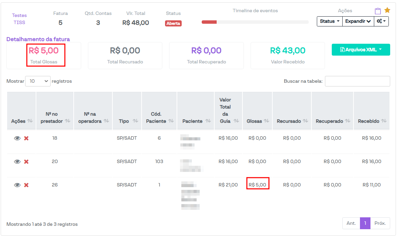Delete guide 18 with red X
Image resolution: width=399 pixels, height=238 pixels.
[x=26, y=138]
